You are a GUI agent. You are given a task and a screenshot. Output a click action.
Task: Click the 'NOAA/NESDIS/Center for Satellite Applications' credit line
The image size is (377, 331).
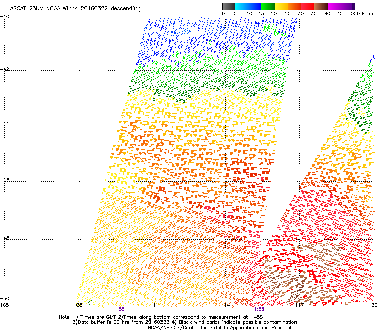click(220, 327)
